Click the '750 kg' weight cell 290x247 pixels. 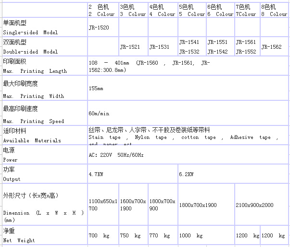coord(133,235)
